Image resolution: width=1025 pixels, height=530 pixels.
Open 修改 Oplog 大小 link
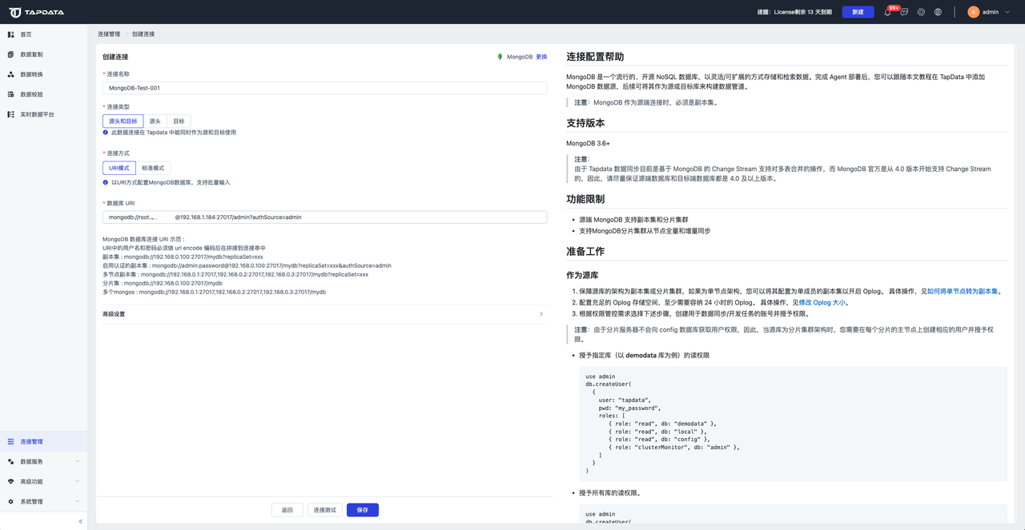point(822,302)
